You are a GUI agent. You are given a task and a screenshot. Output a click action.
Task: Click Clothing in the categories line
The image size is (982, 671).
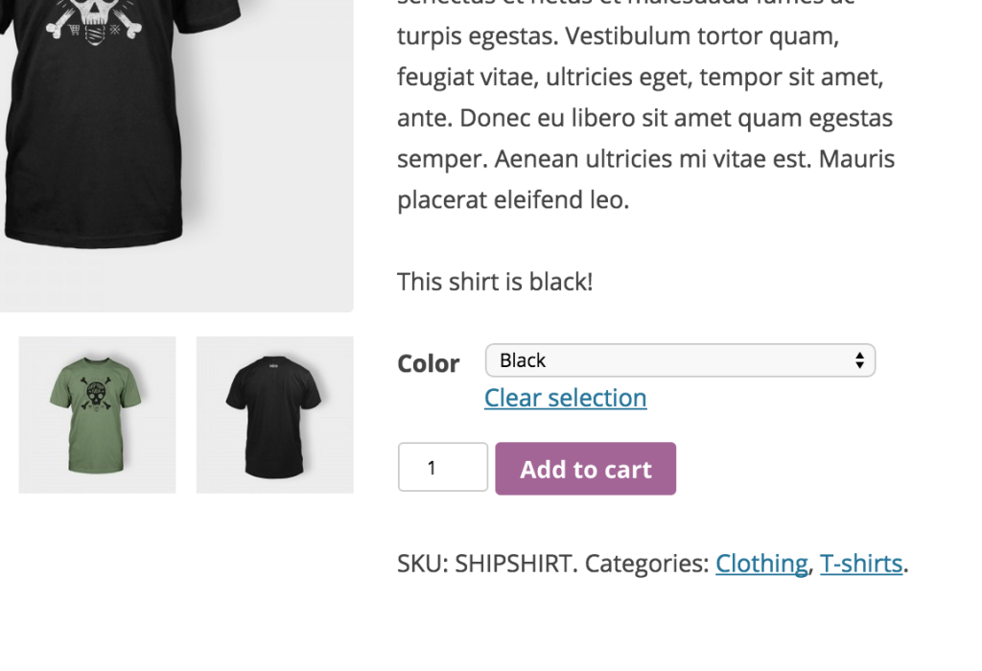[x=761, y=564]
